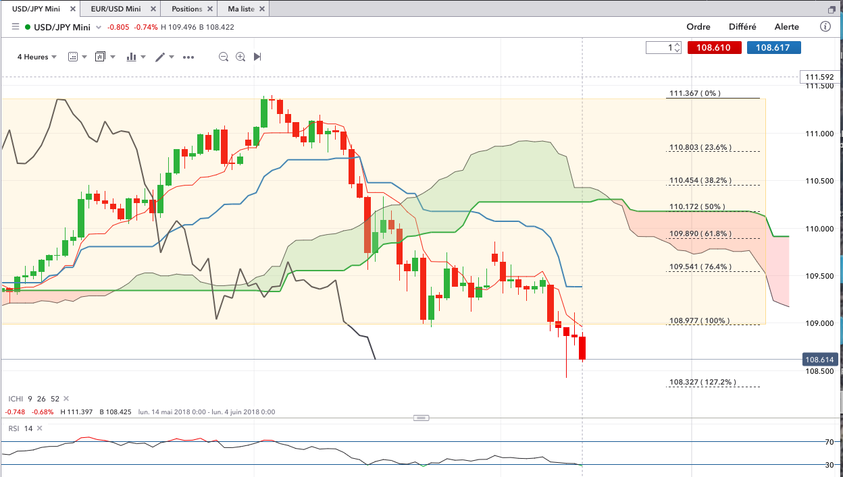Zoom out the chart with minus magnifier
This screenshot has height=477, width=843.
tap(224, 57)
